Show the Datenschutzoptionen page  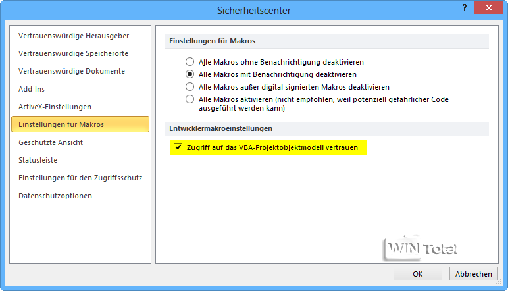[55, 196]
